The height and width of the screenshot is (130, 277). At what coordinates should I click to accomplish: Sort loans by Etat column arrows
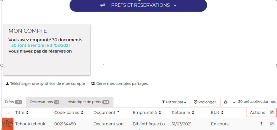tap(222, 113)
